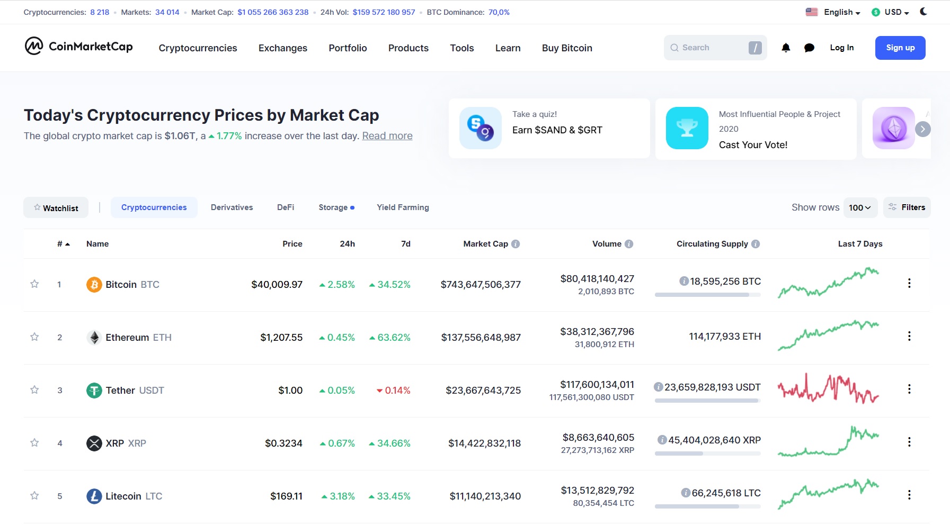Open the Filters button
This screenshot has height=526, width=950.
(907, 207)
